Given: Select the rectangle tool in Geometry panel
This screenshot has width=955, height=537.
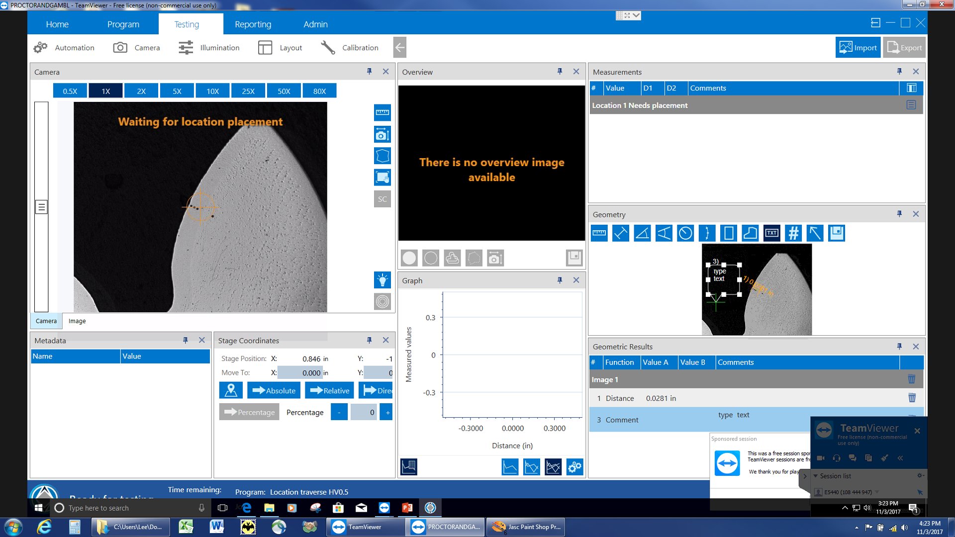Looking at the screenshot, I should 729,233.
